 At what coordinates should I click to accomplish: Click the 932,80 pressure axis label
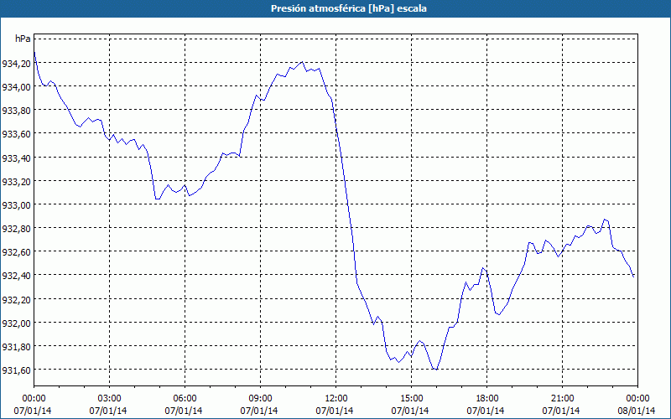pyautogui.click(x=16, y=228)
